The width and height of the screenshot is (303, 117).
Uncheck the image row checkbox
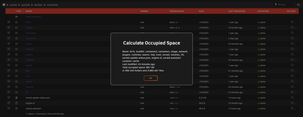(x=9, y=44)
